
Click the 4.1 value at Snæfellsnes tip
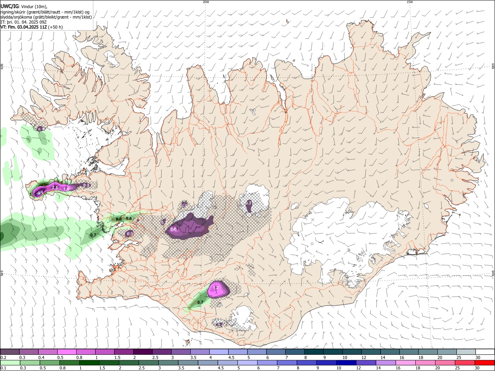point(40,192)
